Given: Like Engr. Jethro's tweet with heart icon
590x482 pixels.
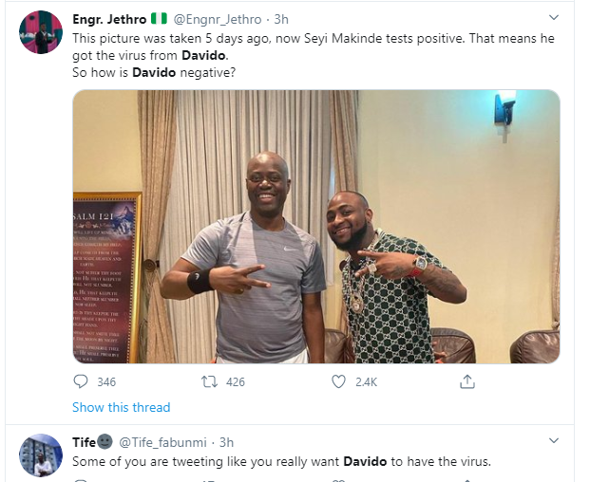Looking at the screenshot, I should click(x=338, y=381).
